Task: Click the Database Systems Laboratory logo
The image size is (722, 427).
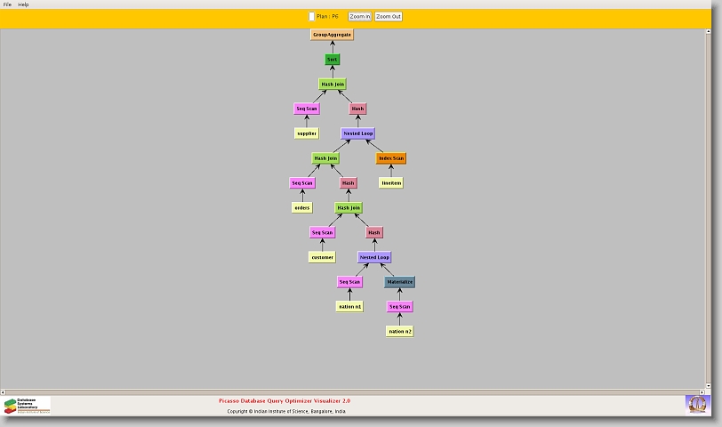Action: (27, 406)
